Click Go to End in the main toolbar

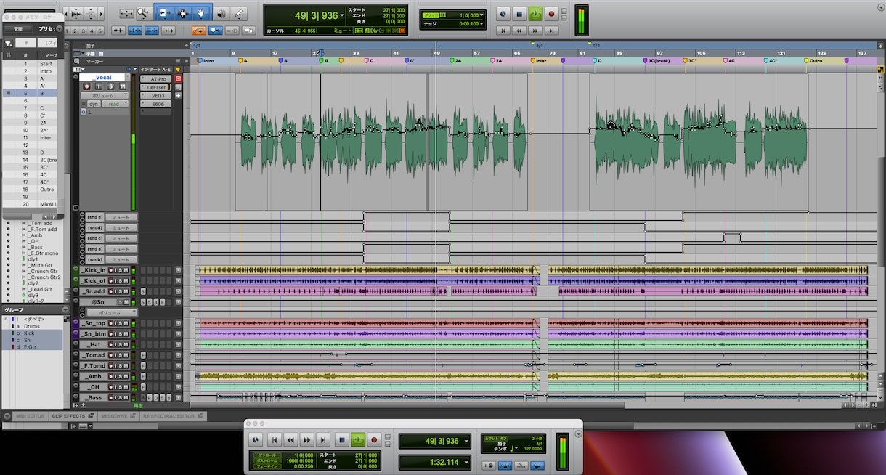pyautogui.click(x=552, y=31)
